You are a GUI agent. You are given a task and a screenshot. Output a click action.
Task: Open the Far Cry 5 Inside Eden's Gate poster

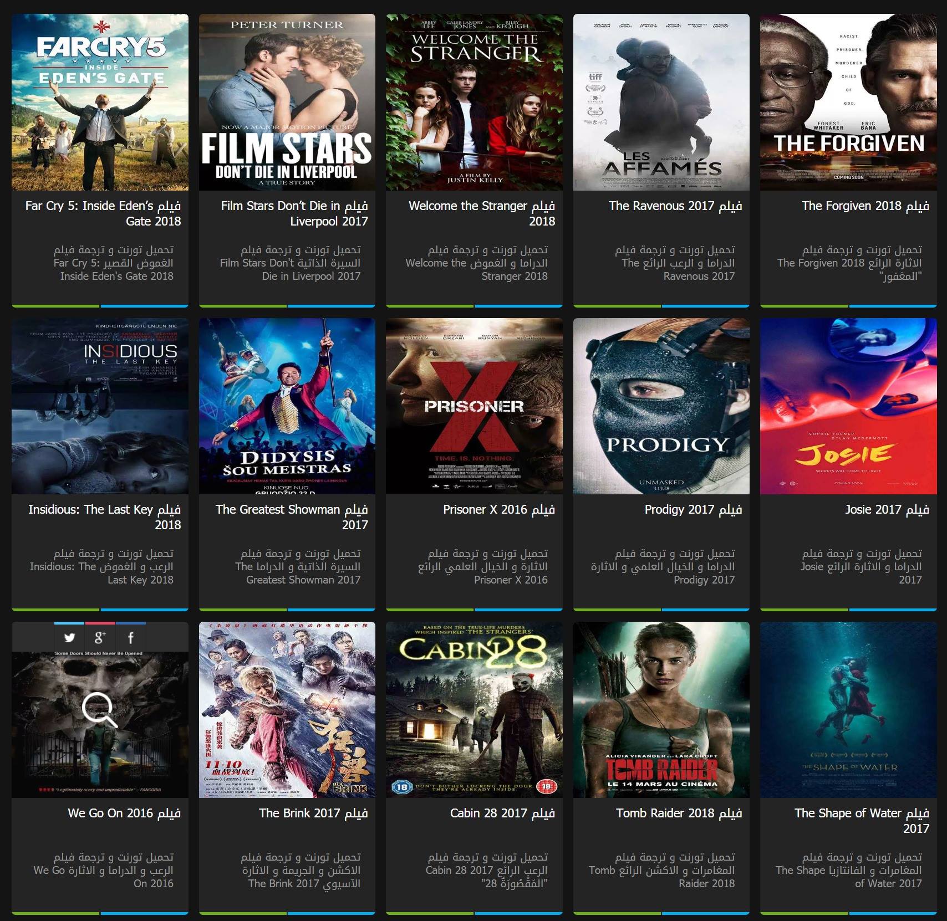(100, 102)
